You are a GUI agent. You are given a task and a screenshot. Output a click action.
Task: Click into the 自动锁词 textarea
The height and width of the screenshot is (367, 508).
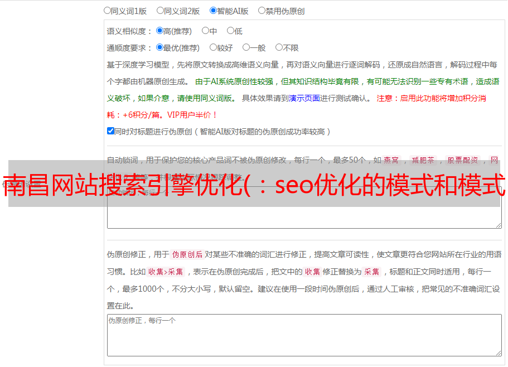pyautogui.click(x=304, y=207)
